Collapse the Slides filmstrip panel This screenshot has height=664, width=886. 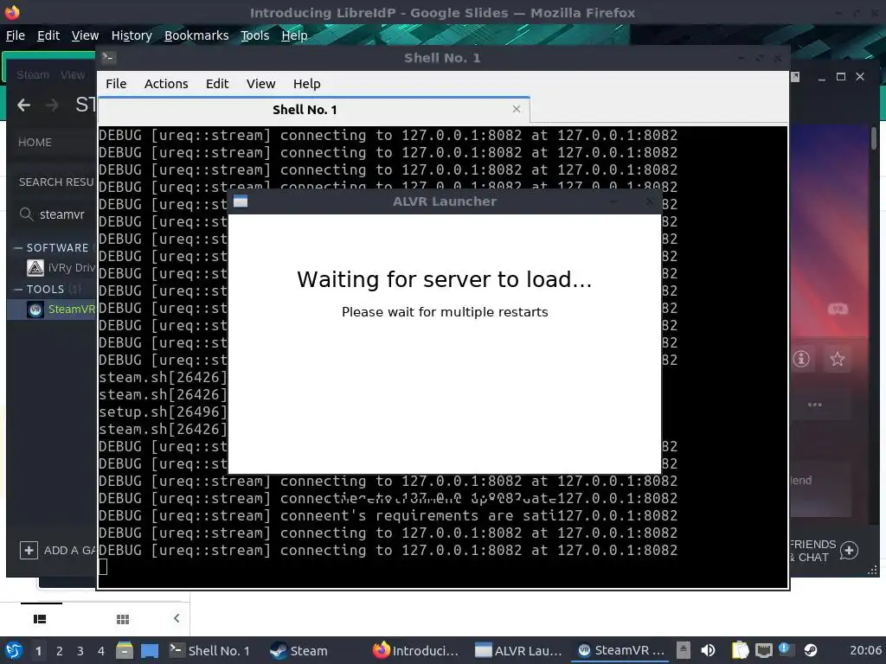177,618
